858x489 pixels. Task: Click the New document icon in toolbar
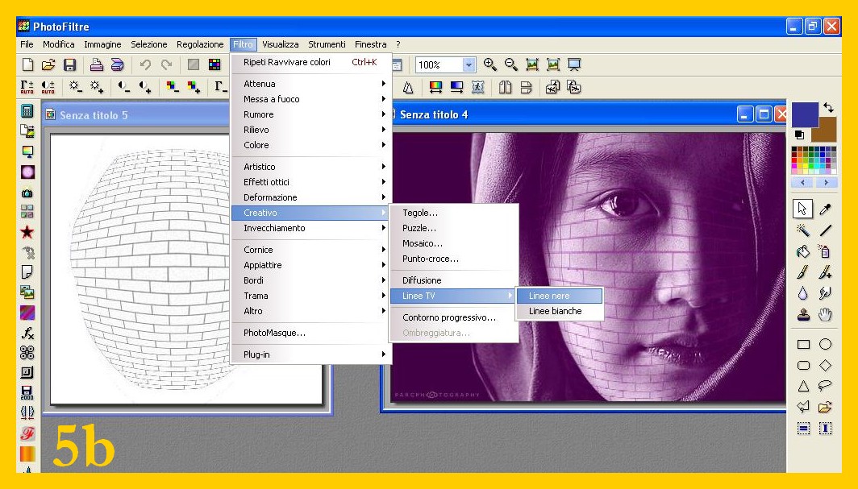[x=27, y=65]
